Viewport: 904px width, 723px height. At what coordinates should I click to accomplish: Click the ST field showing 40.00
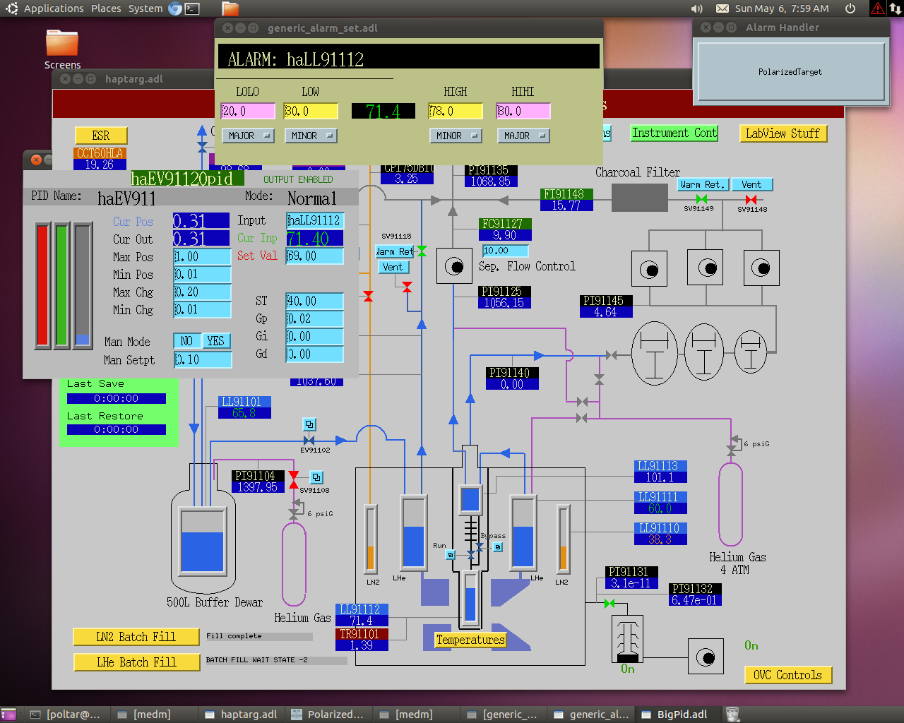315,301
